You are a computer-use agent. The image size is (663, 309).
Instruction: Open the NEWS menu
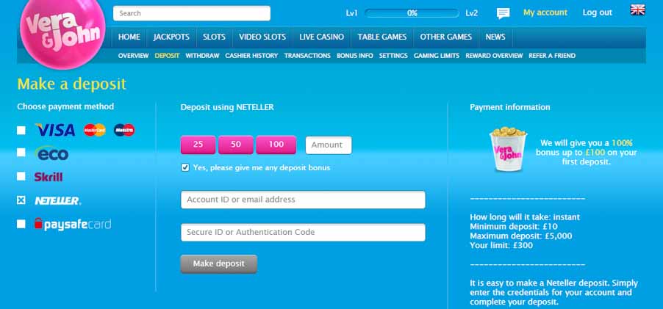[x=495, y=37]
